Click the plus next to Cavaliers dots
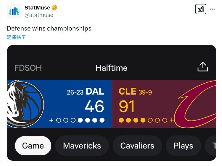This screenshot has width=222, height=166. tap(172, 120)
